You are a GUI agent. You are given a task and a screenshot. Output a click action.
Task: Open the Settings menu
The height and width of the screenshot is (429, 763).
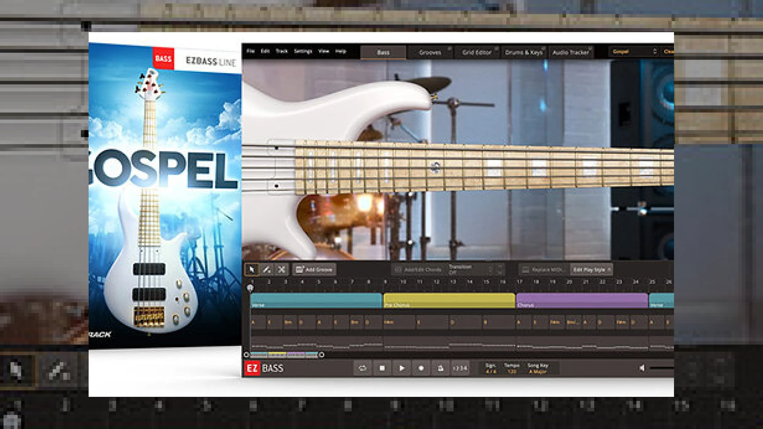(x=303, y=51)
